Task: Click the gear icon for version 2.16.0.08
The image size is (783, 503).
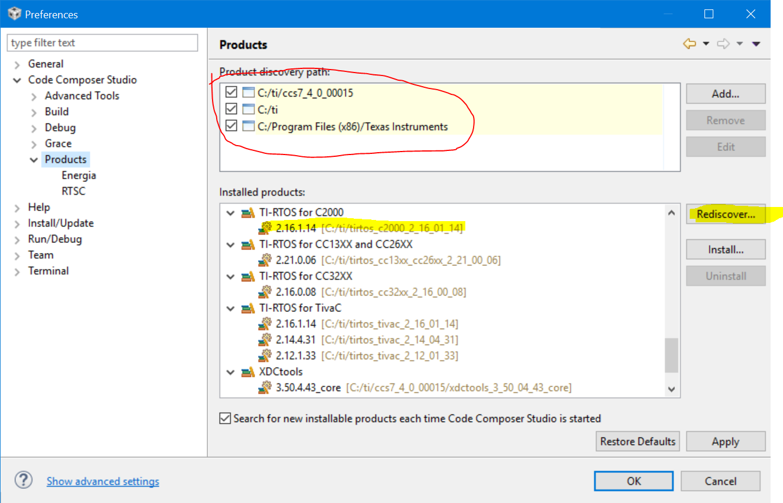Action: (x=265, y=292)
